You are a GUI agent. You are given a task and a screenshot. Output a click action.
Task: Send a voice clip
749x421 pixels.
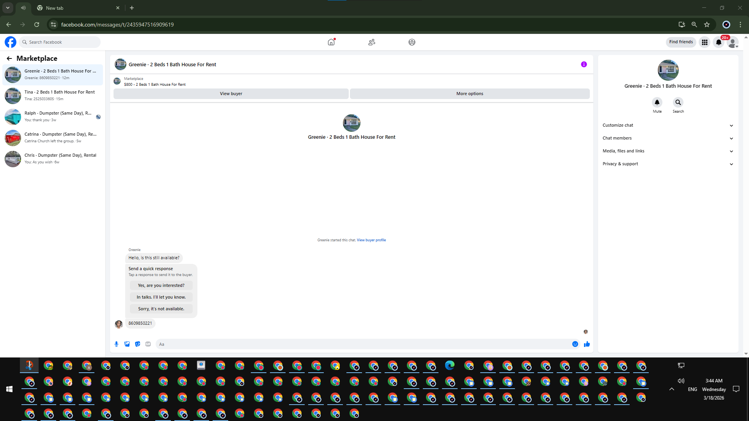(117, 344)
